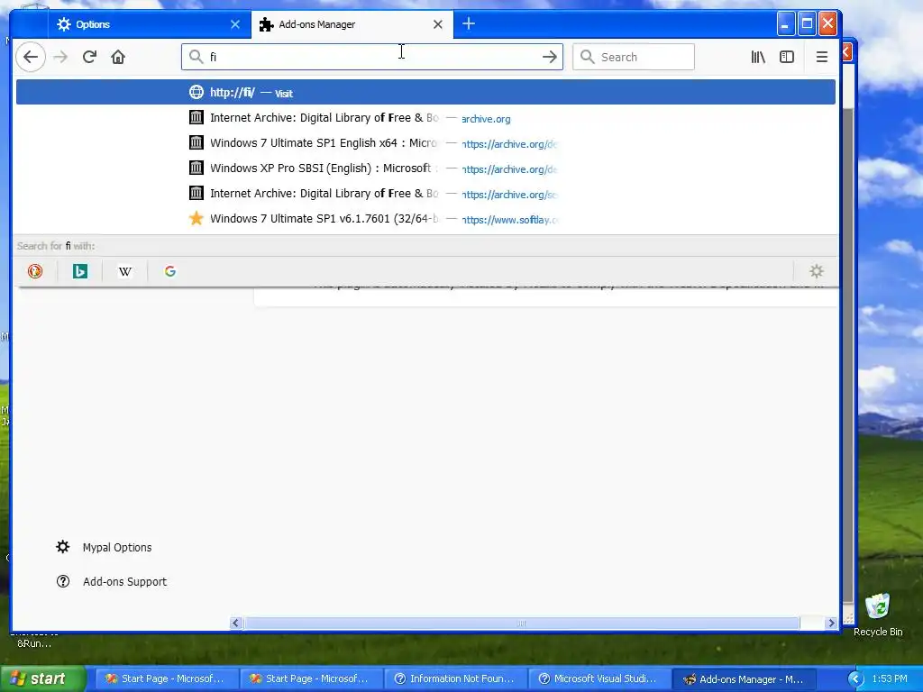Image resolution: width=923 pixels, height=692 pixels.
Task: Open the Library toolbar icon
Action: [758, 57]
